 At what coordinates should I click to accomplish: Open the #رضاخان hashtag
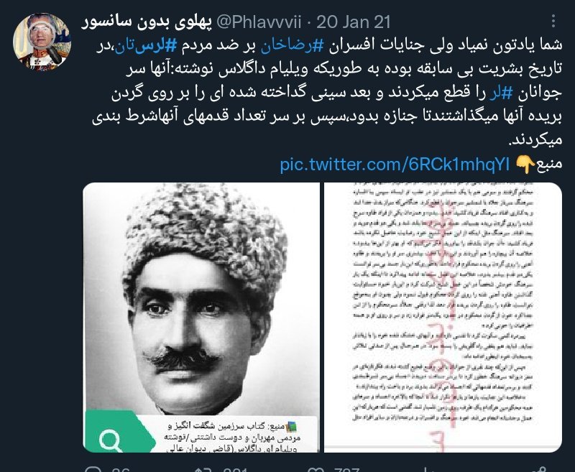pos(293,46)
